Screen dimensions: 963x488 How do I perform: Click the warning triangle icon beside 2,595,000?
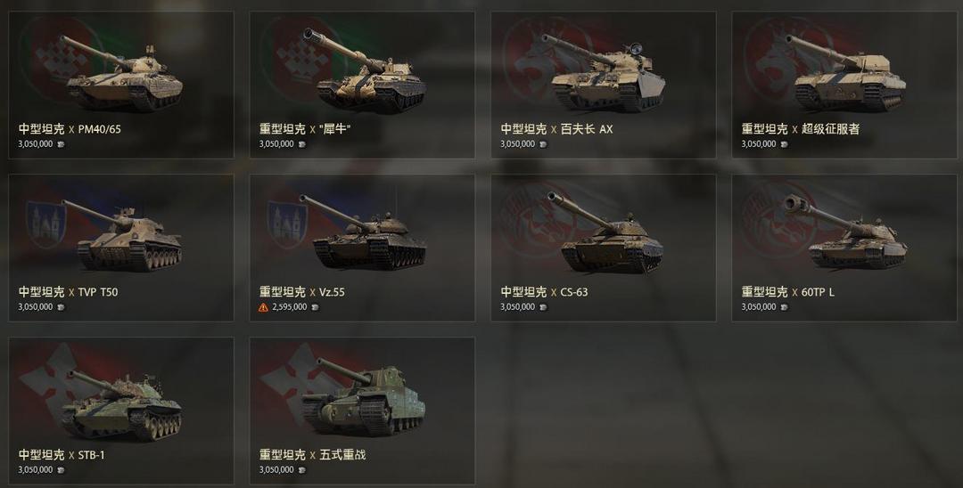(x=263, y=308)
